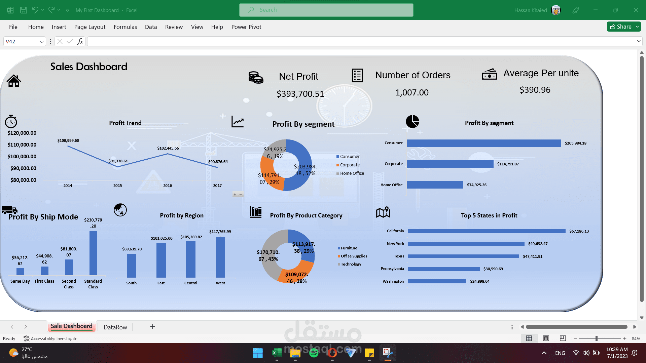This screenshot has width=646, height=363.
Task: Click the pen Coming Soon icon
Action: 576,10
